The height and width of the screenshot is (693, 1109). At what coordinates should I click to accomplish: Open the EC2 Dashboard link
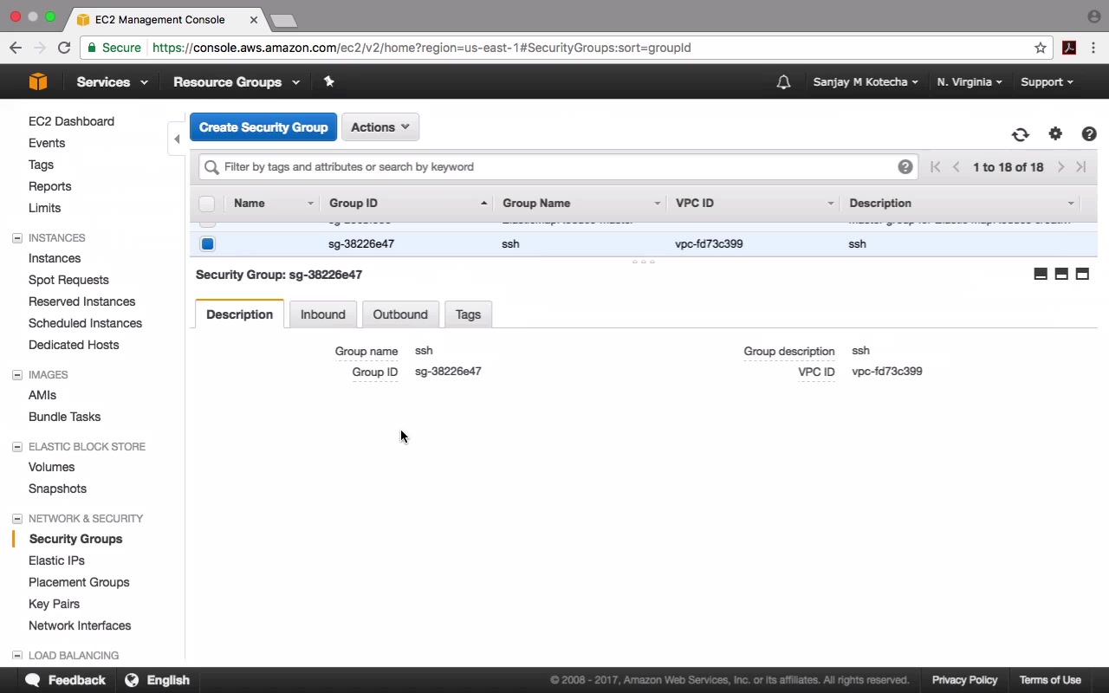point(71,121)
